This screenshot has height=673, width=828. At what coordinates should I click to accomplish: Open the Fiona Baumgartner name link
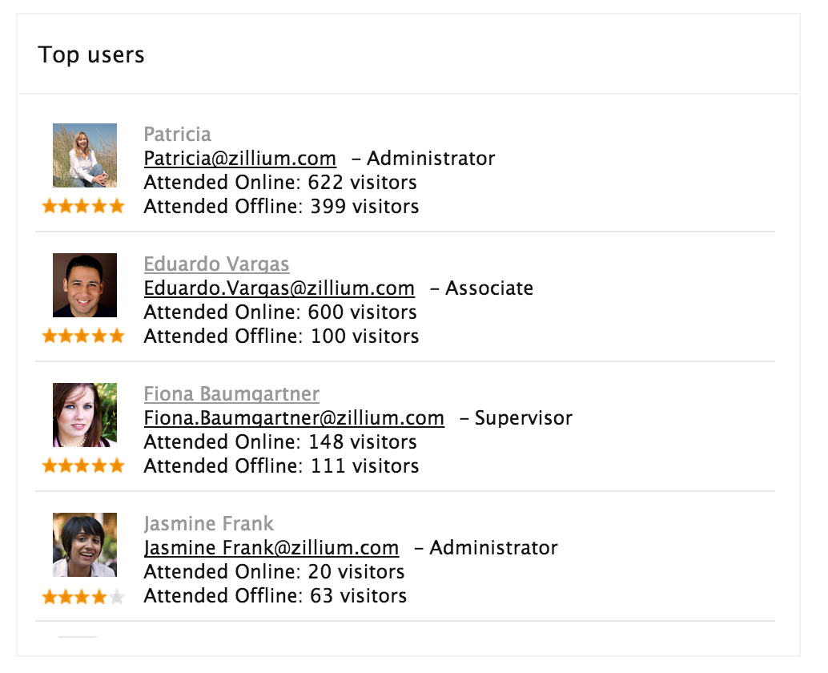pos(231,394)
